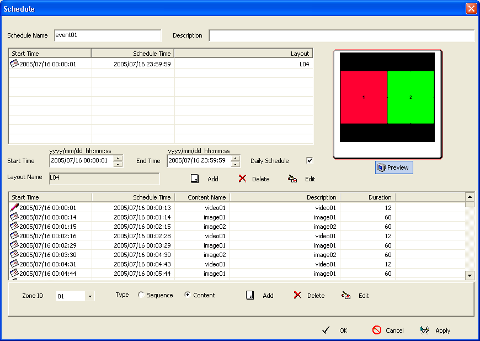The height and width of the screenshot is (341, 480).
Task: Select the layout row ending 2005/07/16 23:59:59
Action: (161, 64)
